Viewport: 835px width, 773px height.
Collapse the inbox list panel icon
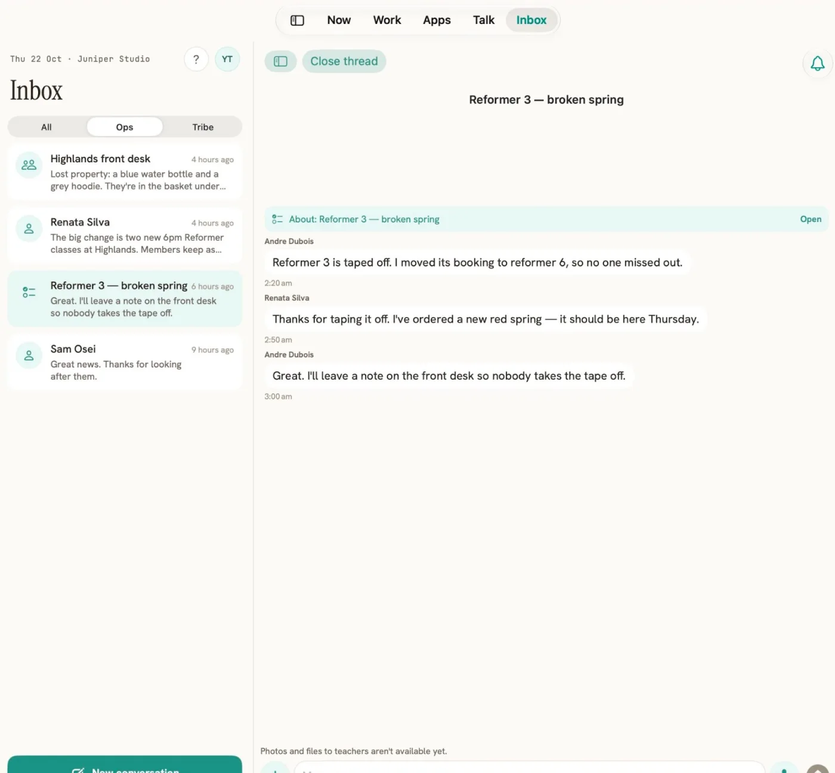click(x=280, y=61)
